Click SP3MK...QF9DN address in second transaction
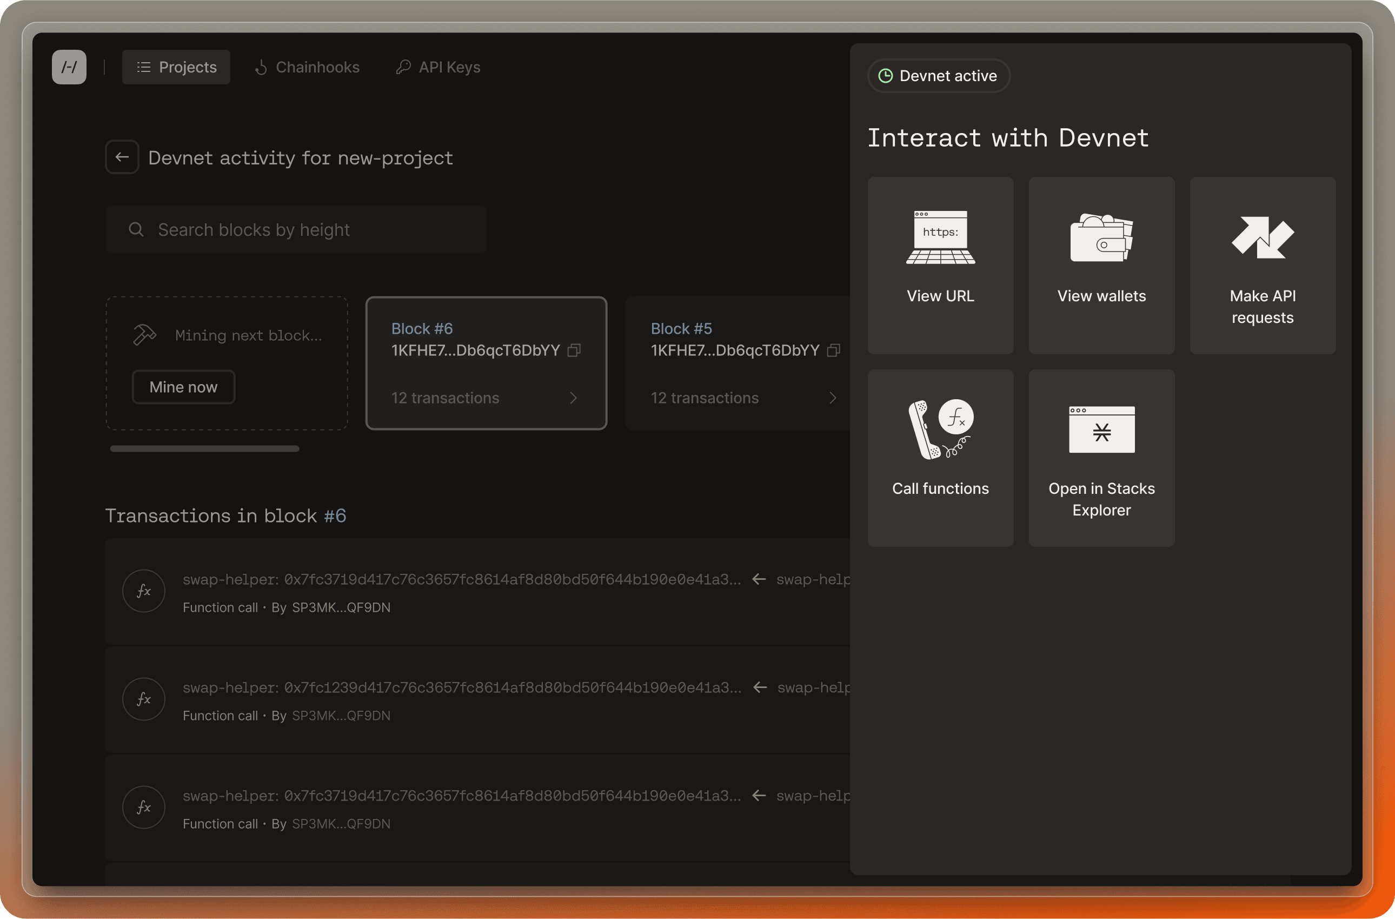The height and width of the screenshot is (919, 1395). 341,716
